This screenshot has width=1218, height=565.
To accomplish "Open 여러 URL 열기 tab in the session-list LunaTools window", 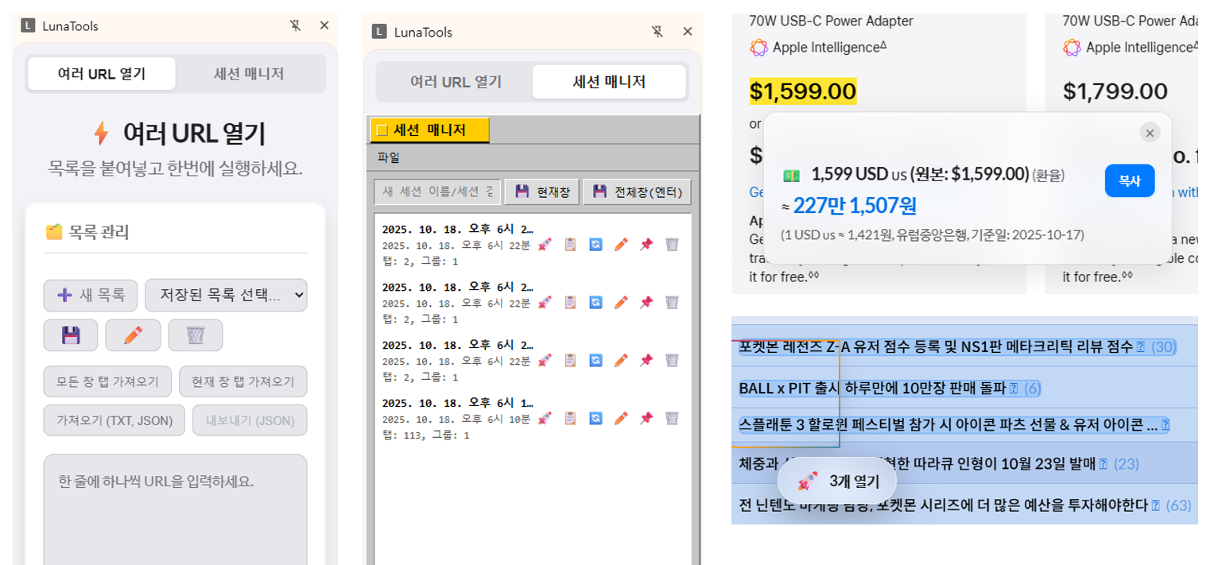I will point(456,82).
